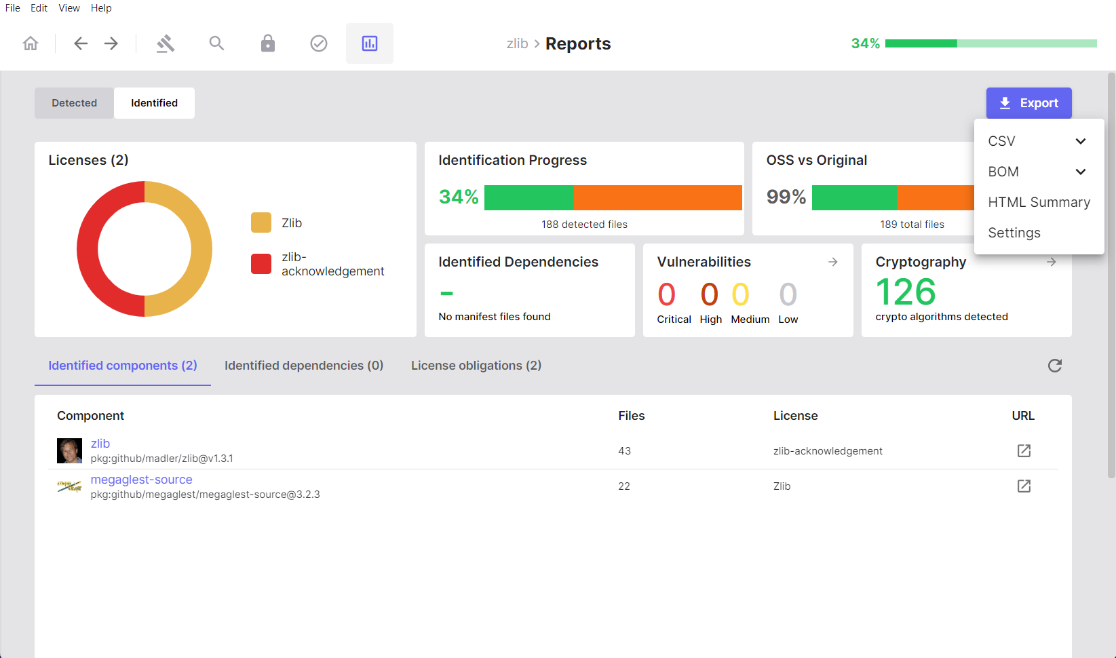
Task: Click the URL column header
Action: click(1023, 416)
